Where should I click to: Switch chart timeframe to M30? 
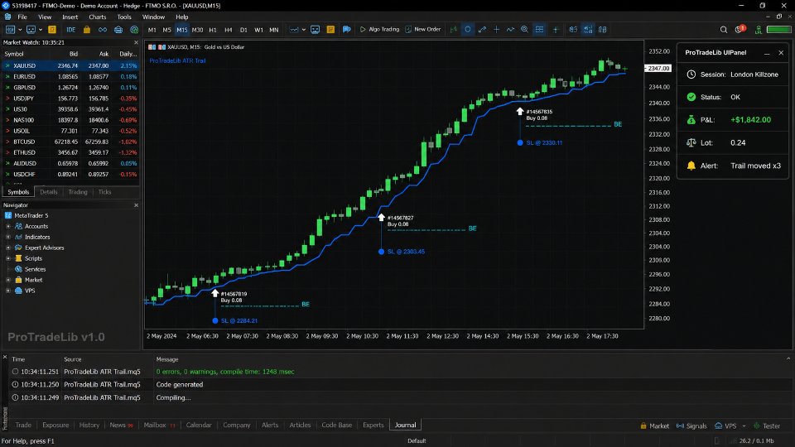[197, 30]
